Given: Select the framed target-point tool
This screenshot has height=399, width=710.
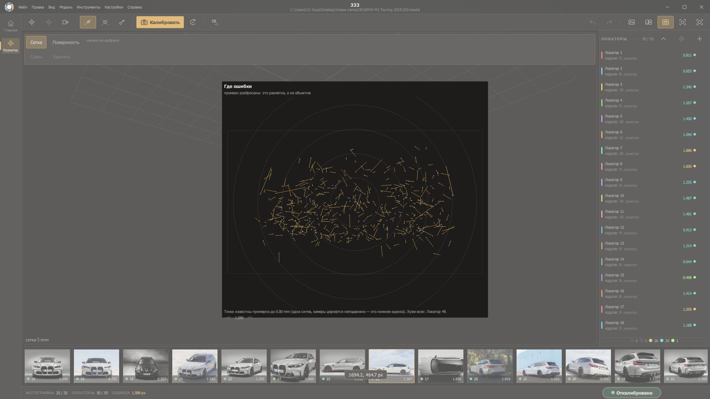Looking at the screenshot, I should point(105,22).
